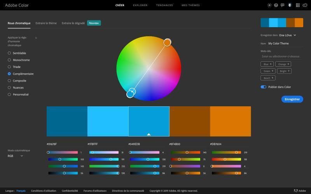Select the dark blue #01678F swatch

[67, 121]
